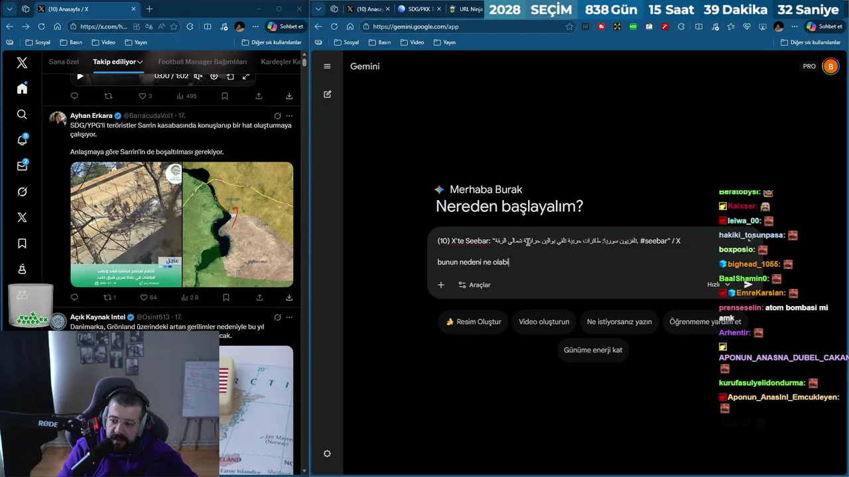Open extensions puzzle icon in left browser
Viewport: 849px width, 477px height.
pyautogui.click(x=190, y=26)
